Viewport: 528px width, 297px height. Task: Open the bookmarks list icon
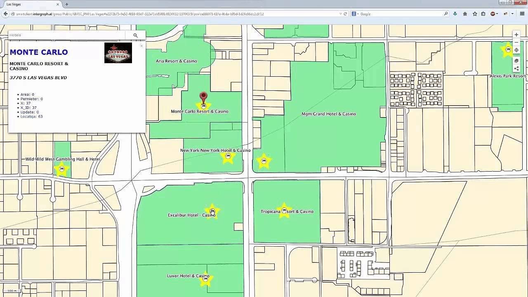(483, 14)
